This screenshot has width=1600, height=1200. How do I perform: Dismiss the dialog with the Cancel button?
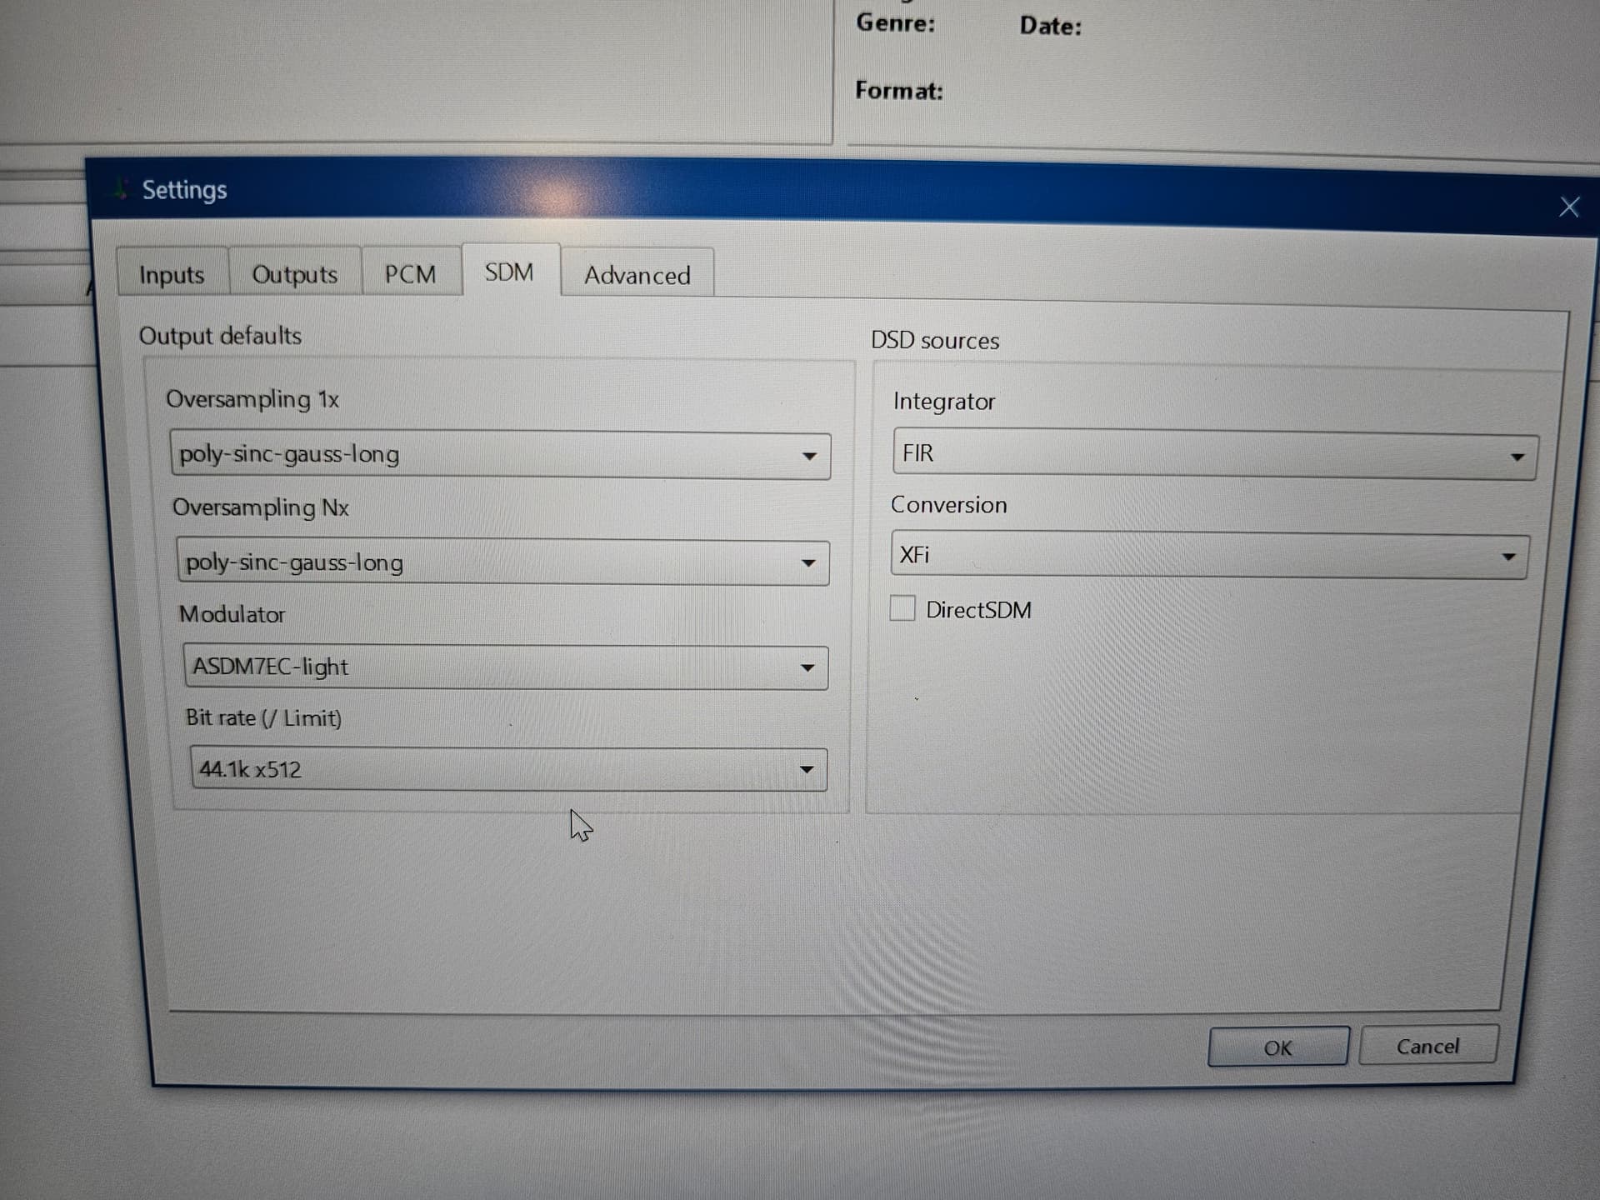[x=1427, y=1046]
